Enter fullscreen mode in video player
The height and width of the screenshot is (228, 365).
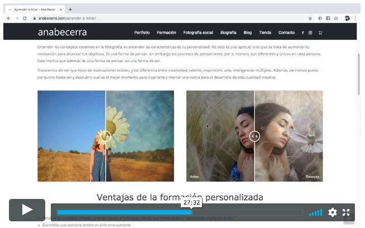(x=346, y=212)
